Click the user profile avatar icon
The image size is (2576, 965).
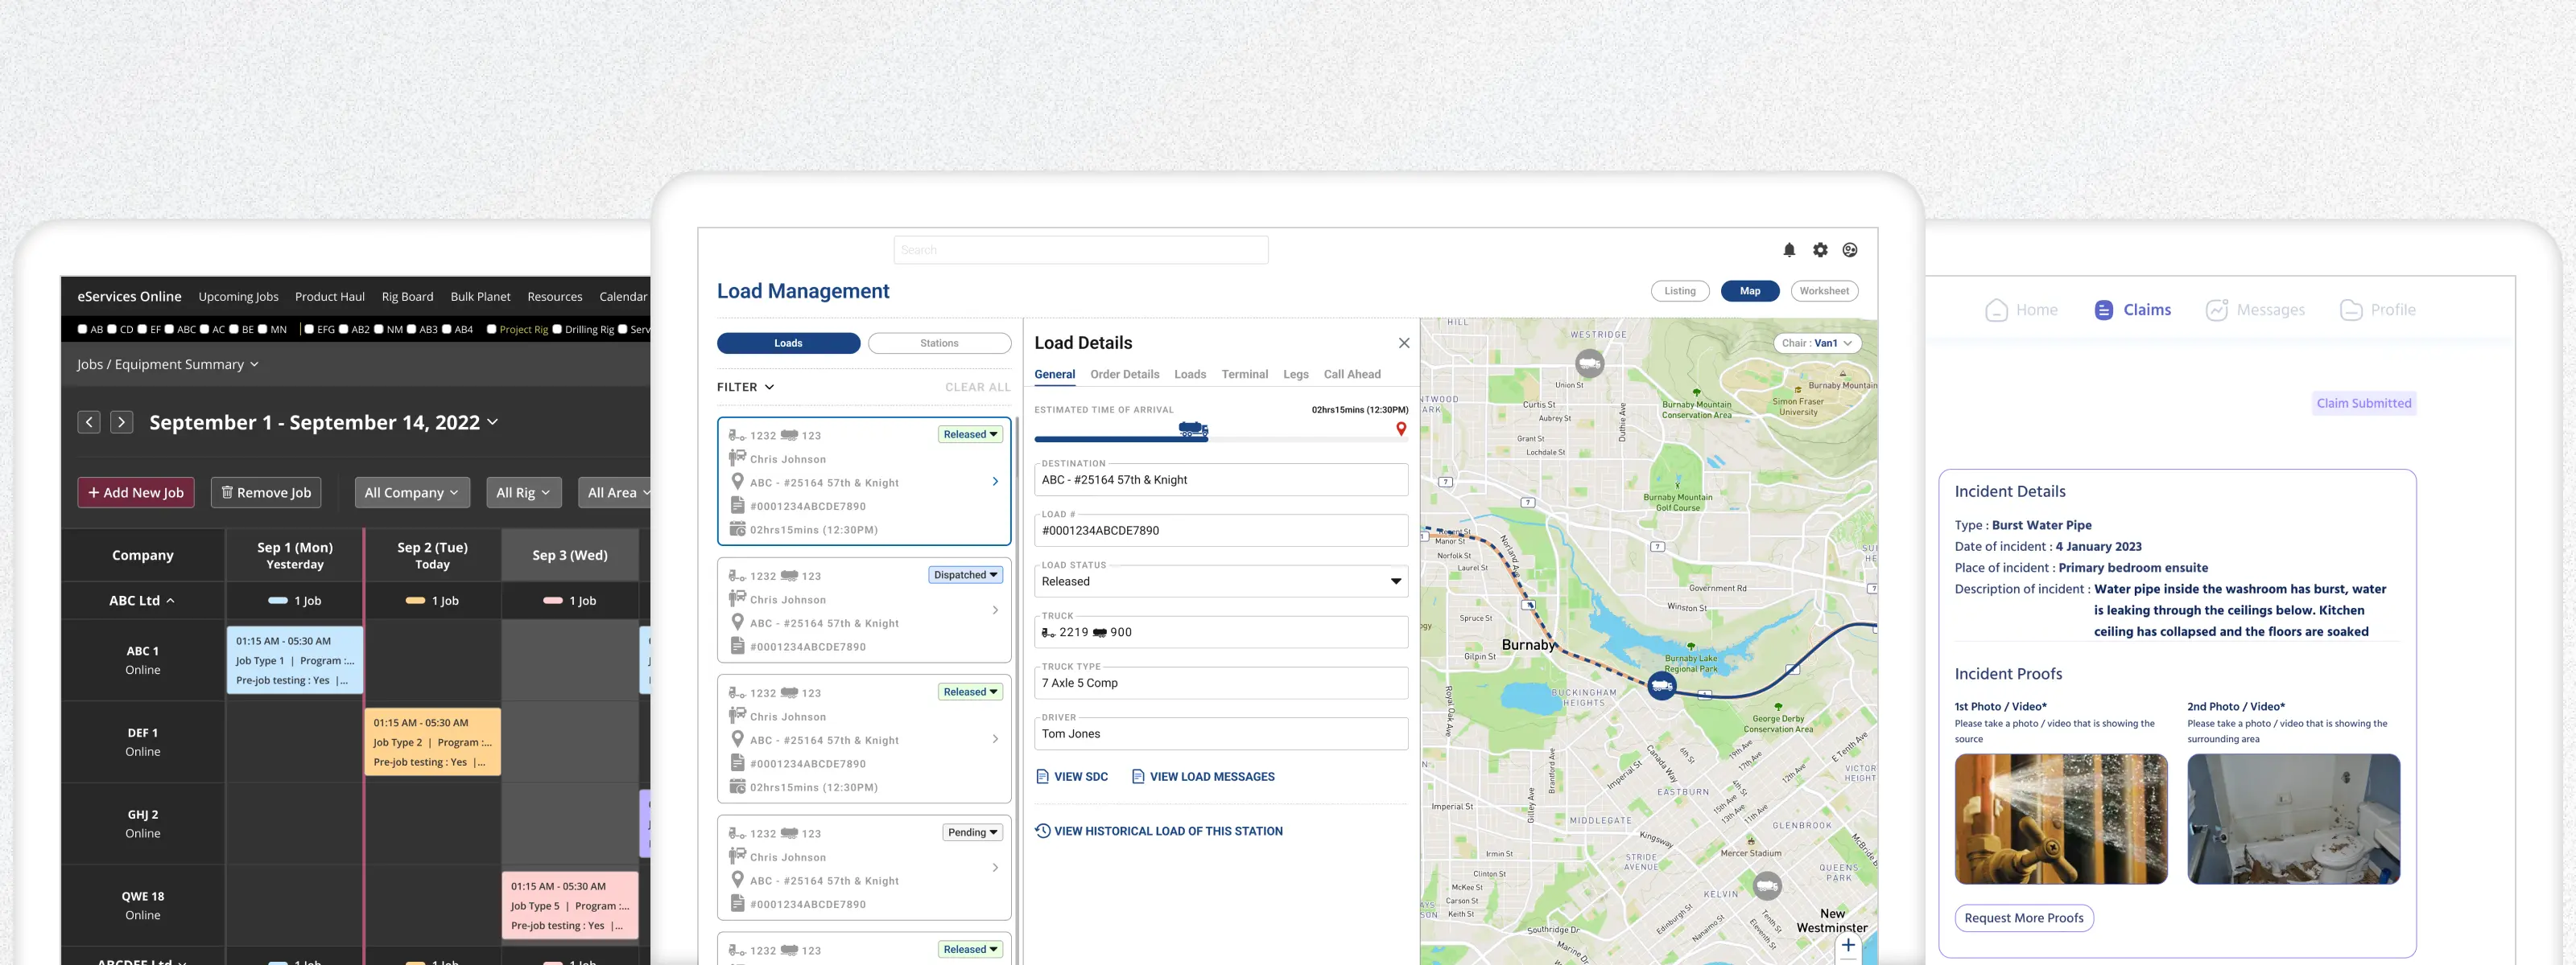click(x=1850, y=250)
